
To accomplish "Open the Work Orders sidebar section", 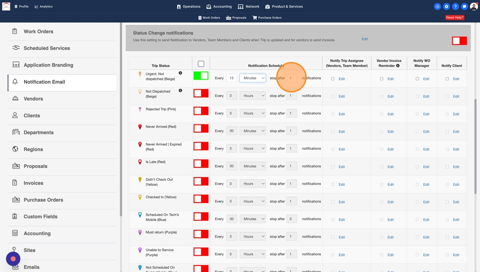I will point(62,32).
